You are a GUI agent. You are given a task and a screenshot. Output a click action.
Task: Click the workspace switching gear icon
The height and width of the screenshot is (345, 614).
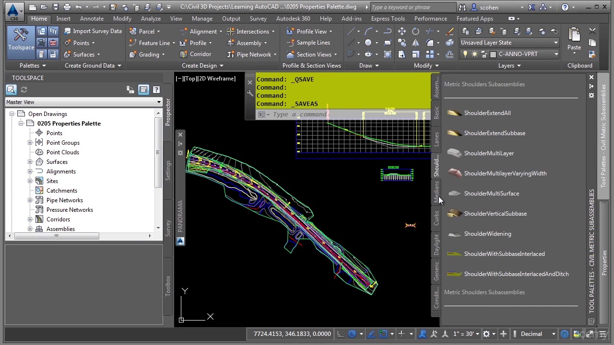click(486, 334)
